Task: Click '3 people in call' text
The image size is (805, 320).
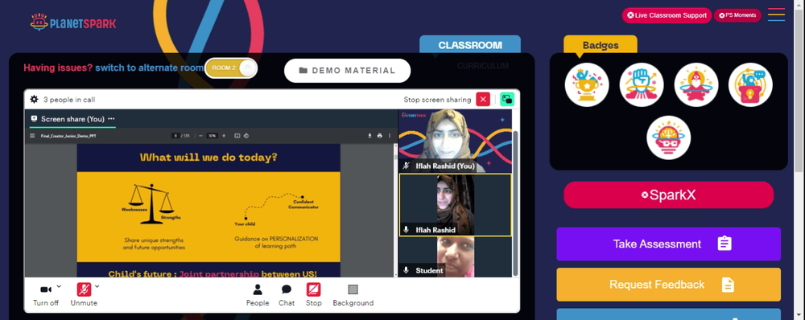Action: (x=68, y=100)
